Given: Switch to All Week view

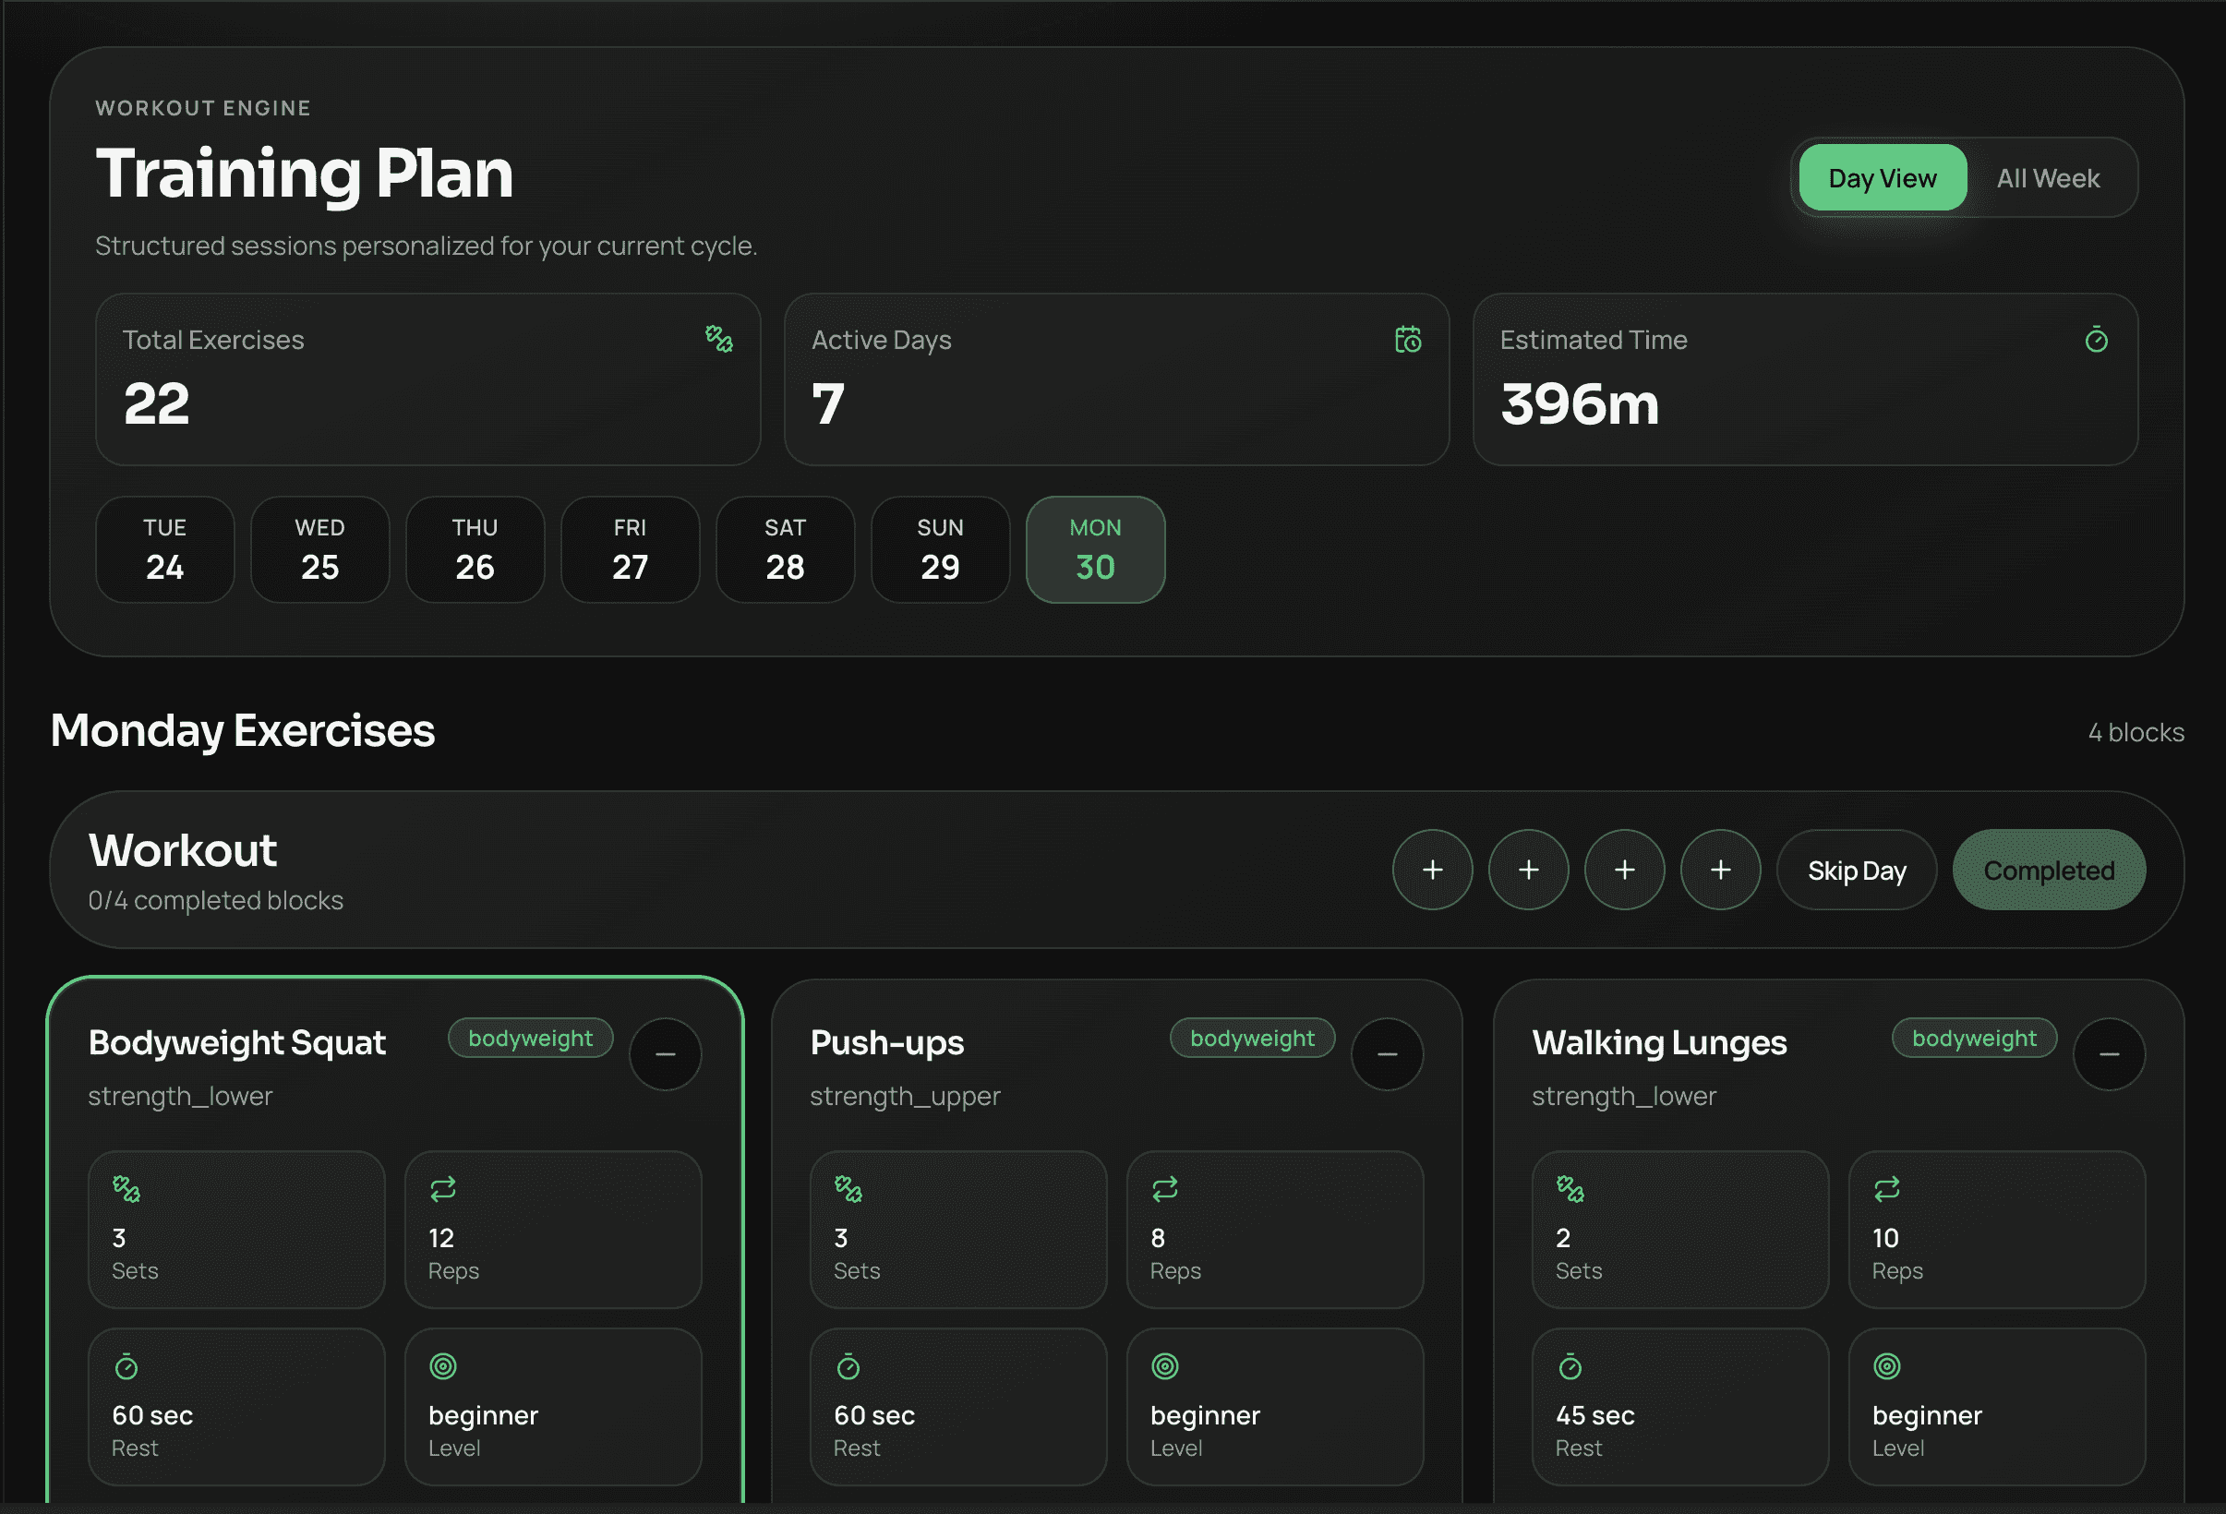Looking at the screenshot, I should (x=2047, y=178).
